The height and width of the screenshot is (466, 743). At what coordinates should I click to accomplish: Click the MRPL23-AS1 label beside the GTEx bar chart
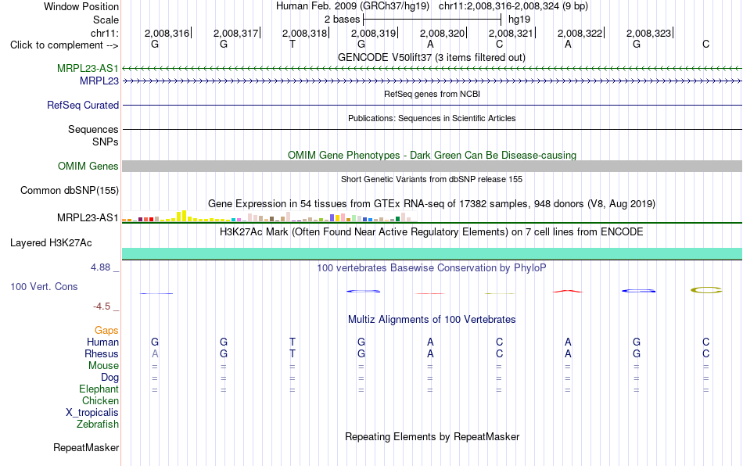point(88,218)
